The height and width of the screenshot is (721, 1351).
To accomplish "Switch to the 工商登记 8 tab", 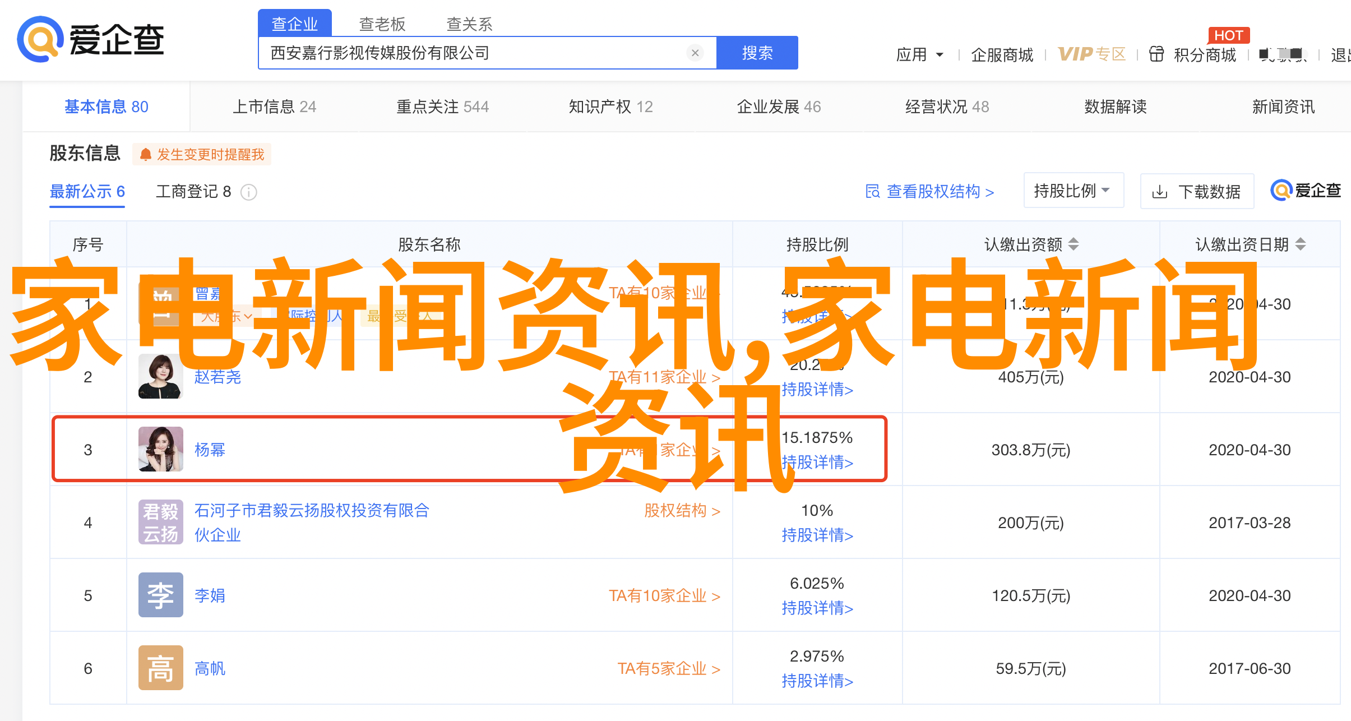I will pos(193,192).
